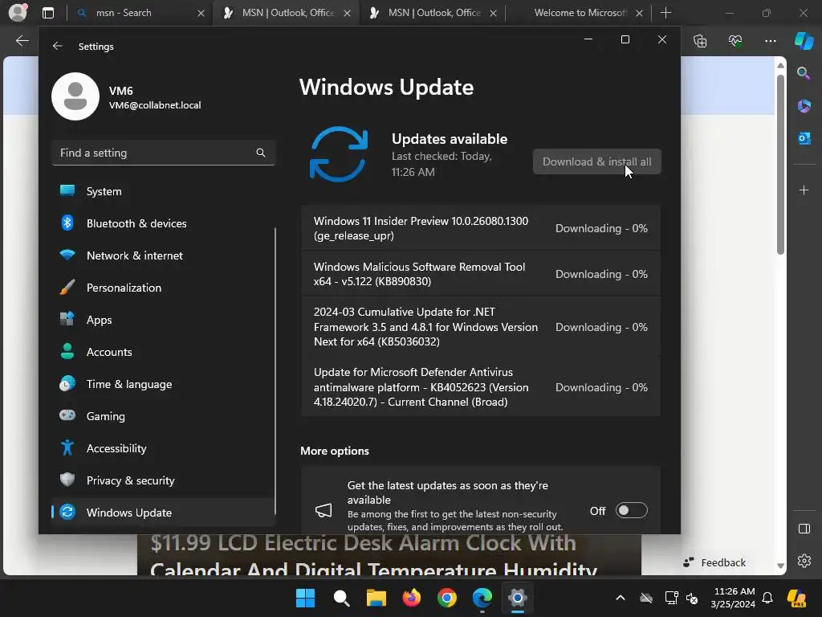Close Welcome to Microsoft tab

tap(639, 13)
